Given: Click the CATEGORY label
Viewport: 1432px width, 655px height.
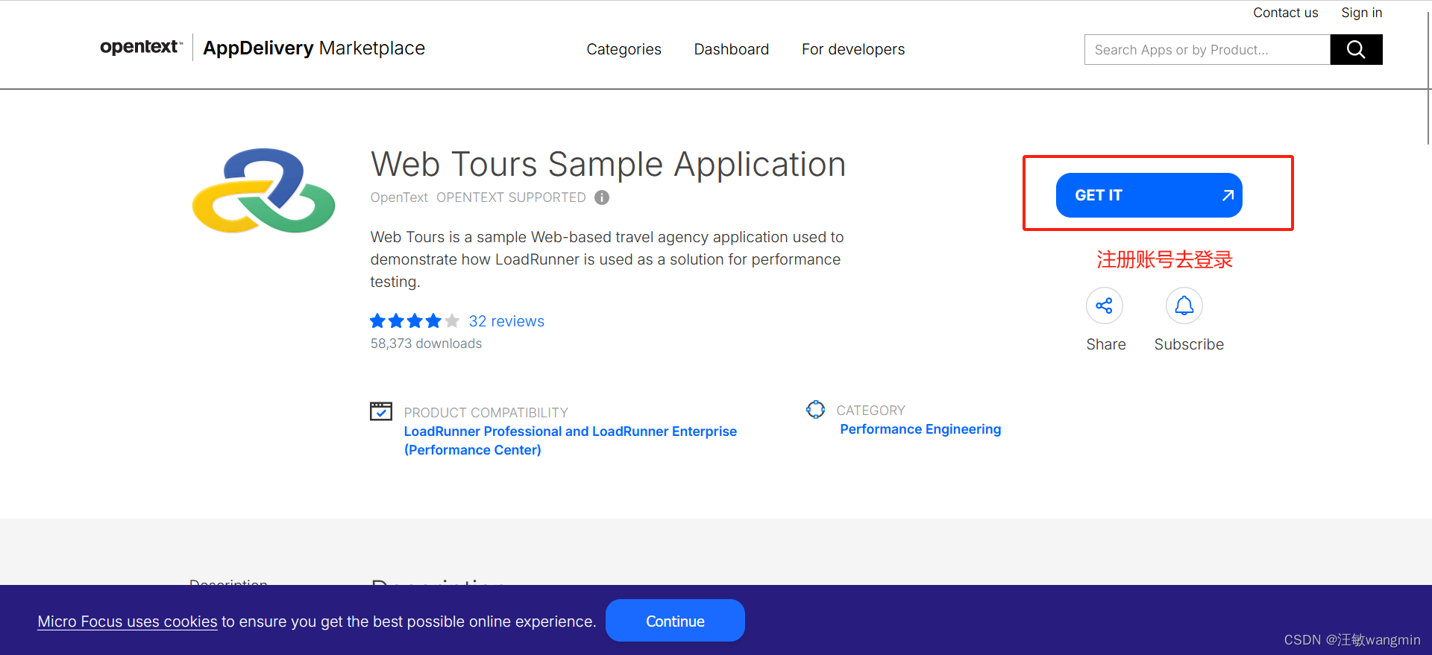Looking at the screenshot, I should [870, 411].
